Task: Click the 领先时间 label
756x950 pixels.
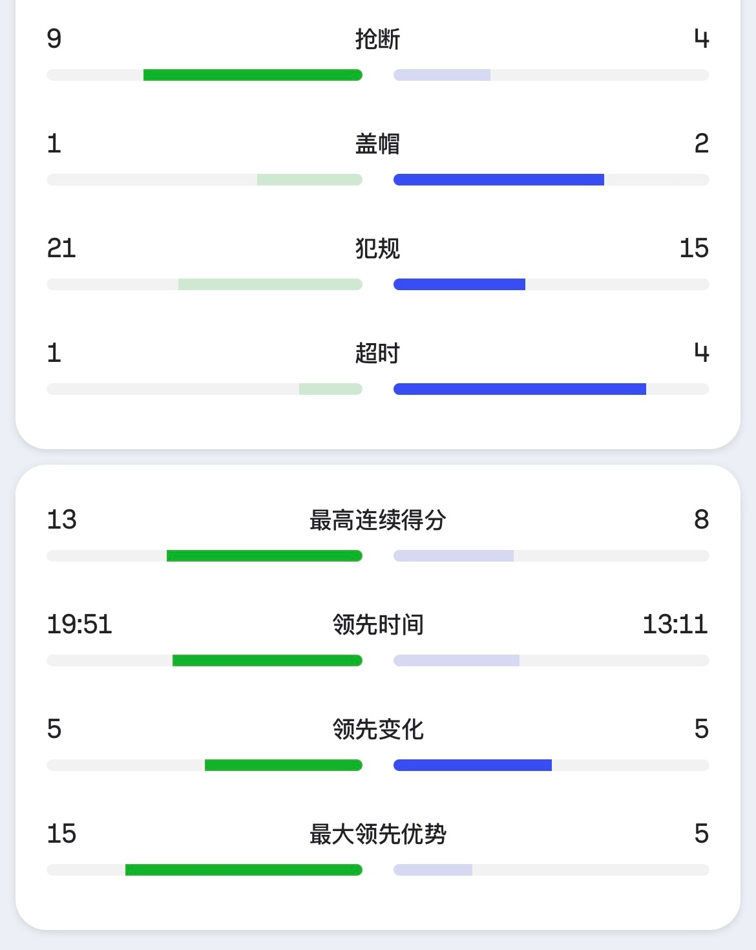Action: (x=377, y=625)
